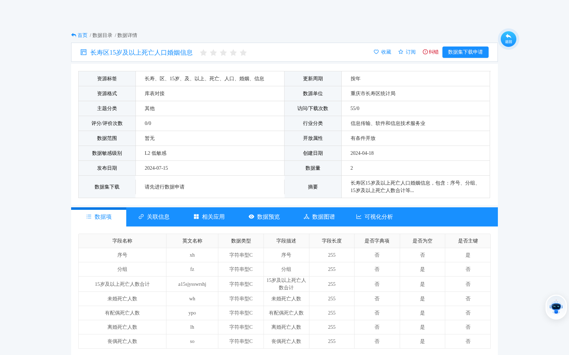
Task: Rate four stars
Action: coord(233,53)
